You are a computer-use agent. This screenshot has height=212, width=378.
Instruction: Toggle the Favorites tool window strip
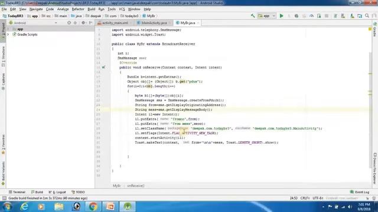3,144
